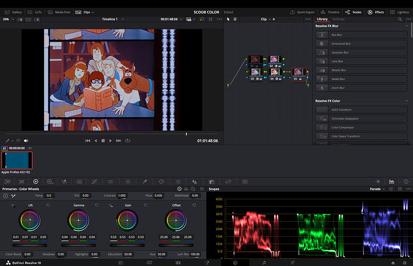Click the Quick Export button
This screenshot has width=413, height=266.
coord(302,12)
